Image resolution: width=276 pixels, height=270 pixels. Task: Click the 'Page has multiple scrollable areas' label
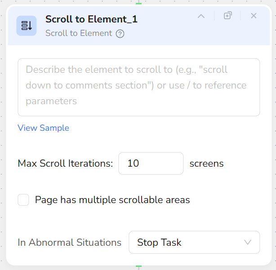click(x=112, y=200)
